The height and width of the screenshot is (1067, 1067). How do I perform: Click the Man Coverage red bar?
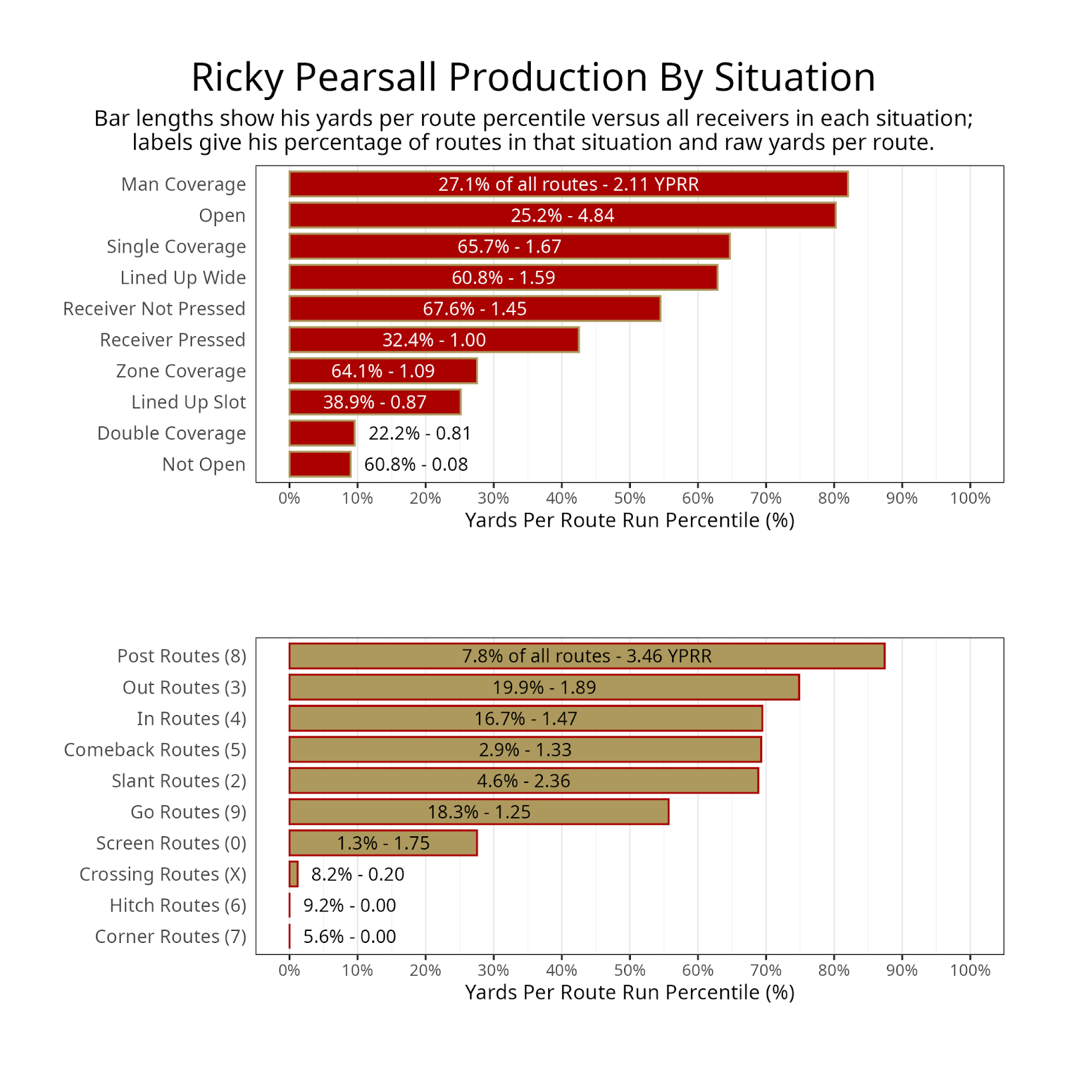click(568, 184)
